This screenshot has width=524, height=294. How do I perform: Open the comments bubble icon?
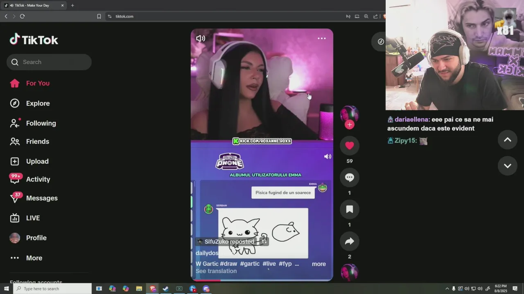point(349,177)
